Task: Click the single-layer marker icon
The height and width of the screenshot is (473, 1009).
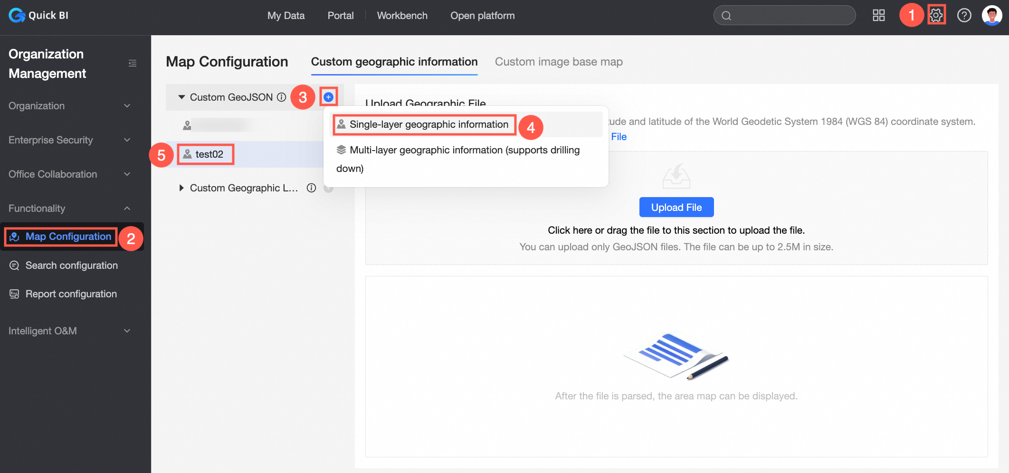Action: (x=341, y=124)
